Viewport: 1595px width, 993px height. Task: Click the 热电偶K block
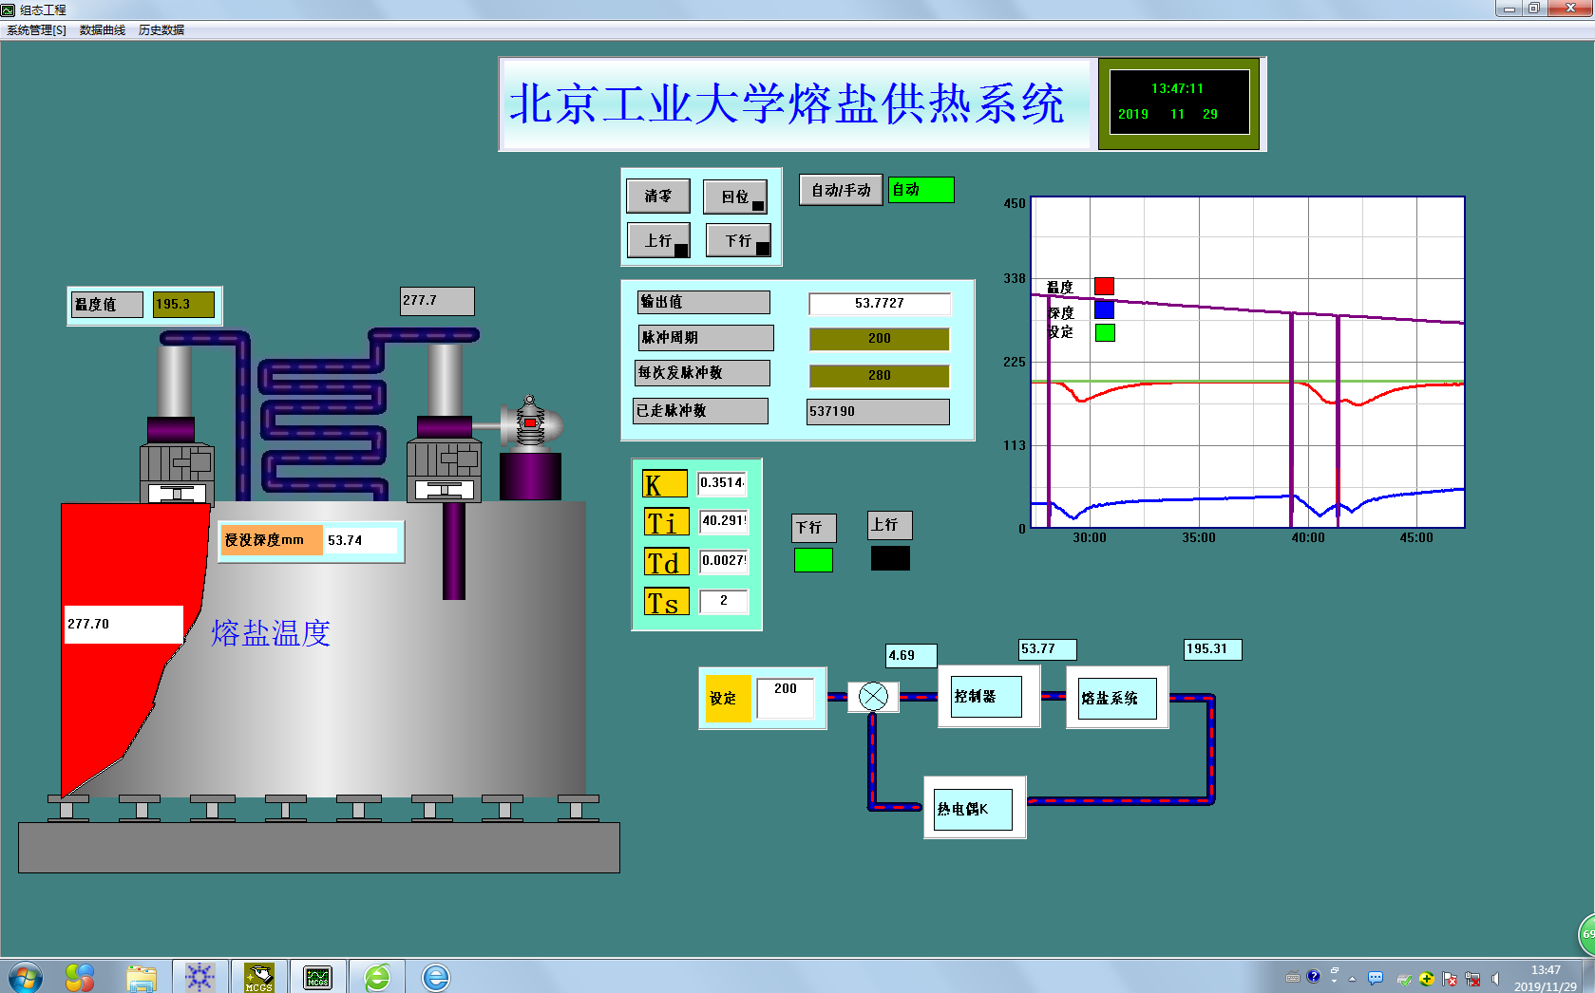[x=974, y=810]
